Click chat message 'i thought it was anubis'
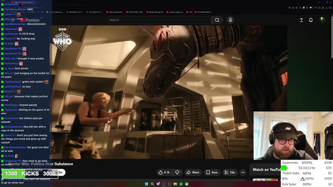This screenshot has height=187, width=333. 30,58
